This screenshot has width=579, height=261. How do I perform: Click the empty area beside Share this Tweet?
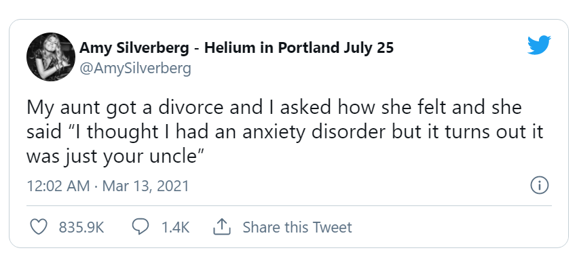[451, 227]
